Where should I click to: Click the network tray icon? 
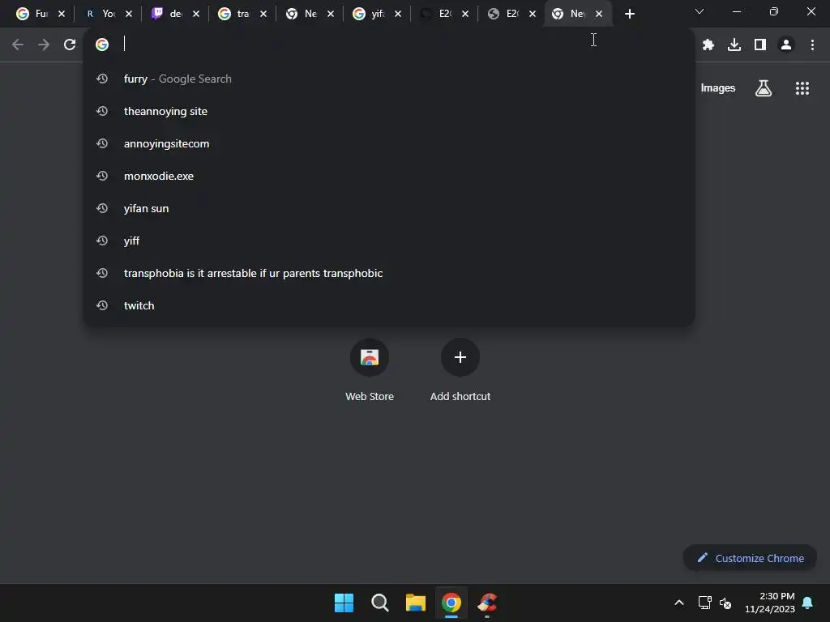click(x=704, y=603)
